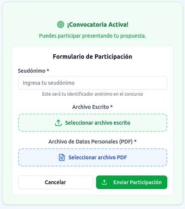
Task: Click the target icon beside Convocatoria Activa
Action: (61, 24)
